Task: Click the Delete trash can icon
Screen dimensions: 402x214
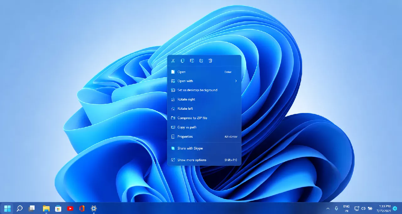Action: pyautogui.click(x=210, y=61)
